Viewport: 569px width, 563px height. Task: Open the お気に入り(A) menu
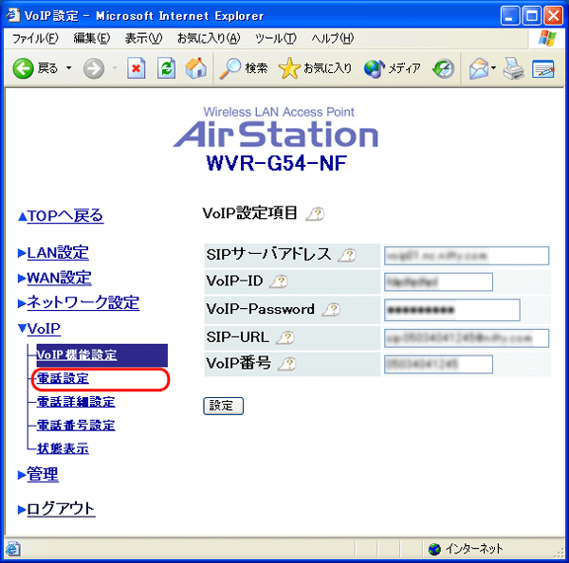[x=209, y=38]
